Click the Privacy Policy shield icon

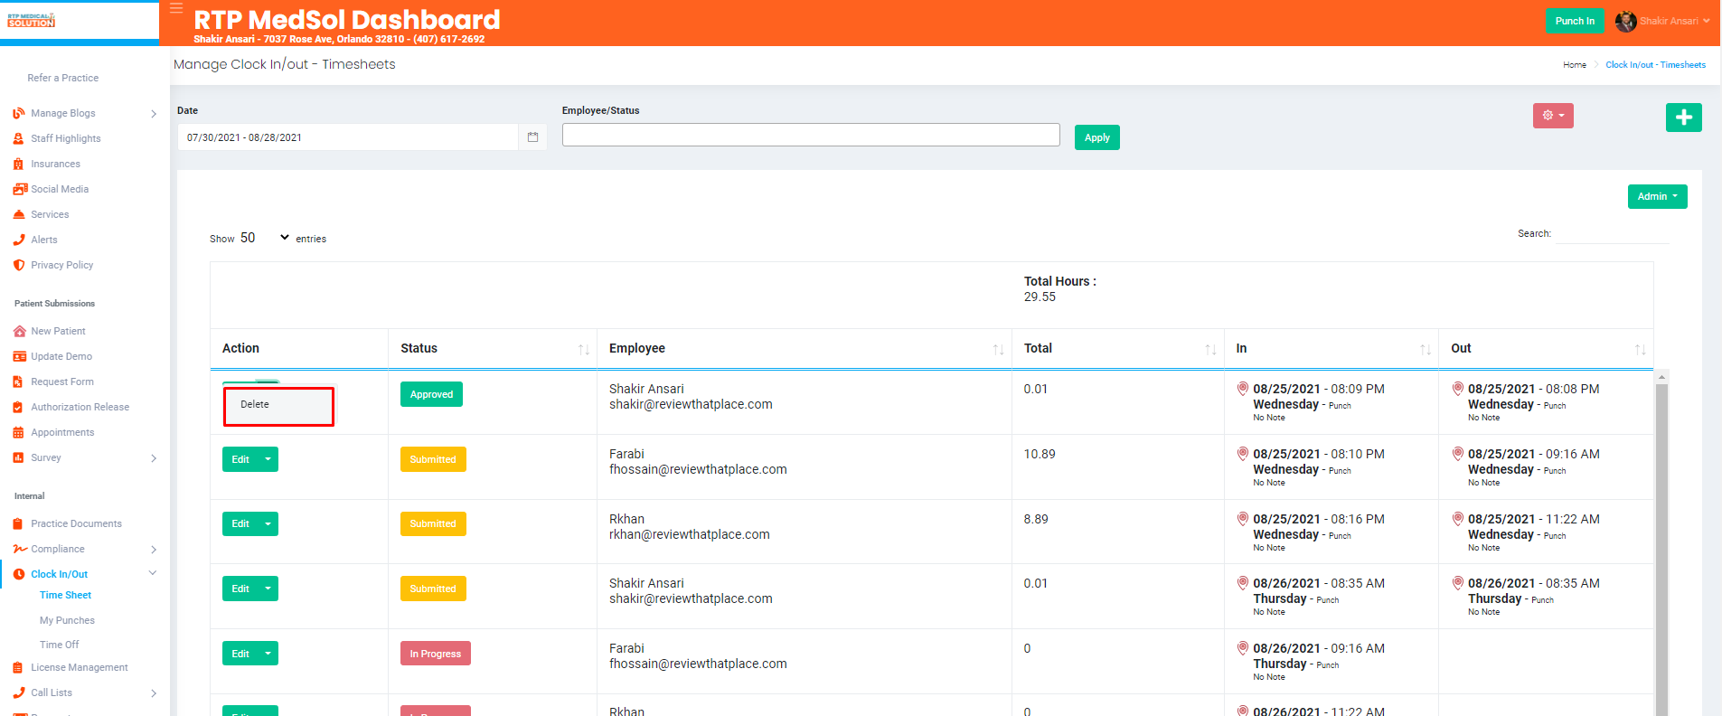pos(19,265)
